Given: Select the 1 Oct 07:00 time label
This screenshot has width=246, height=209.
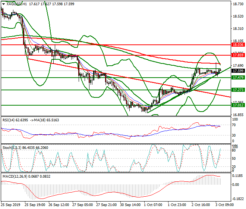Looking at the screenshot, I should pos(153,205).
